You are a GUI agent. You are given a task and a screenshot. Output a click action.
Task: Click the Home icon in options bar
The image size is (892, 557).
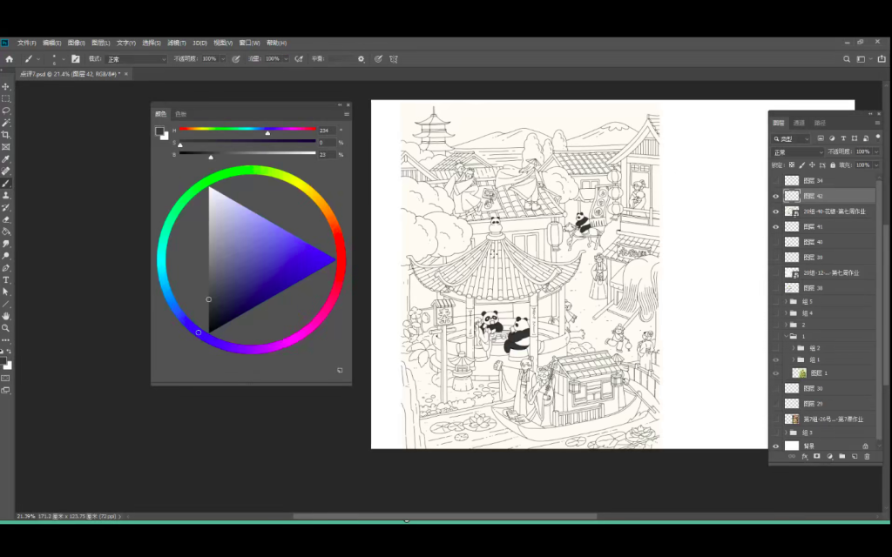click(x=9, y=59)
